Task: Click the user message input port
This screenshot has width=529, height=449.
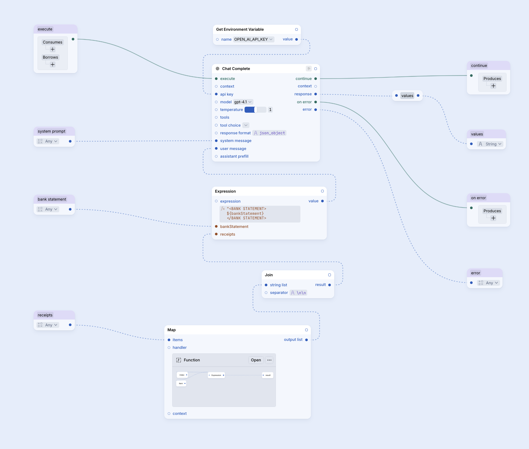Action: [216, 149]
